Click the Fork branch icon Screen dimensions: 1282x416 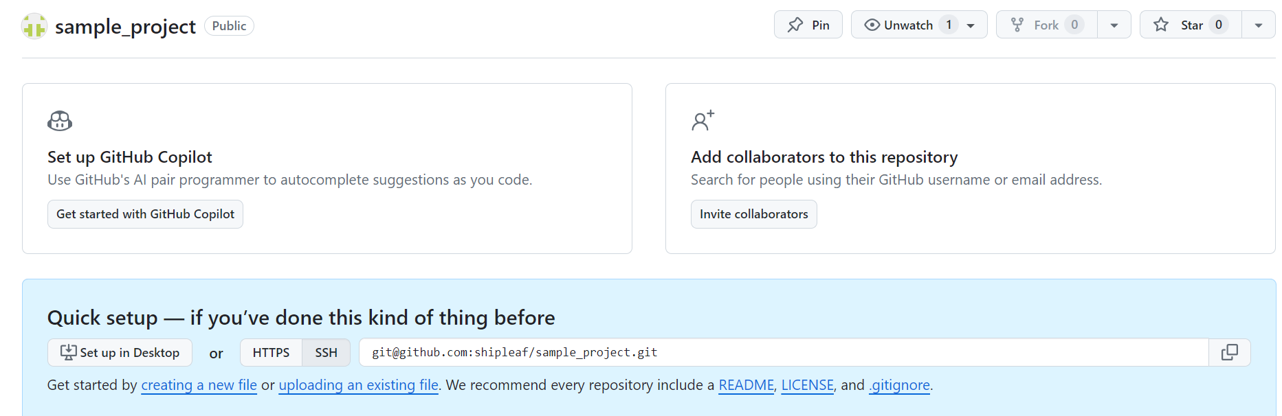pos(1017,24)
